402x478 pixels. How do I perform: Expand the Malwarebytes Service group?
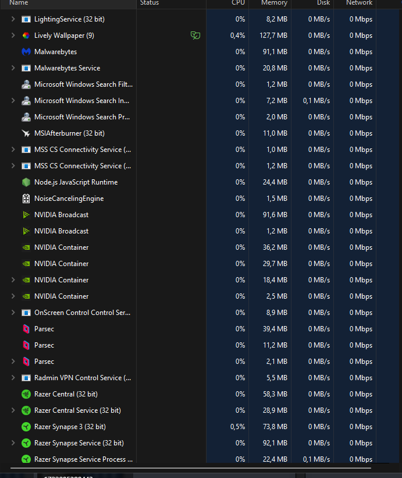pos(13,68)
